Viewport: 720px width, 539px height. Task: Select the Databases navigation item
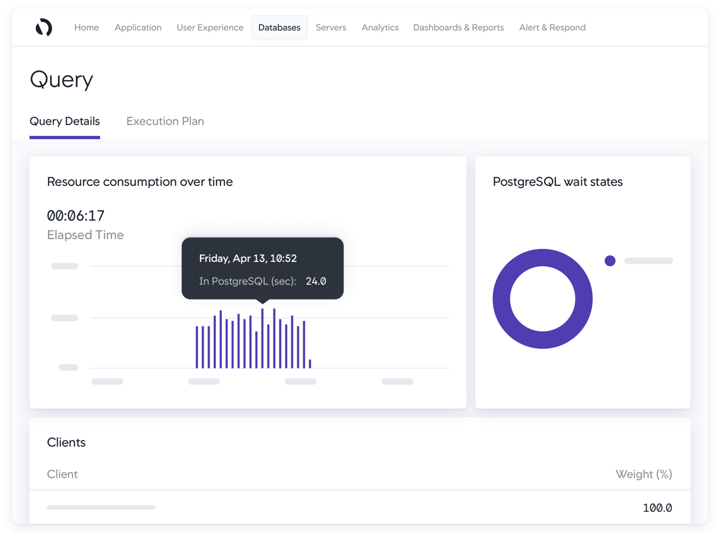pyautogui.click(x=279, y=28)
